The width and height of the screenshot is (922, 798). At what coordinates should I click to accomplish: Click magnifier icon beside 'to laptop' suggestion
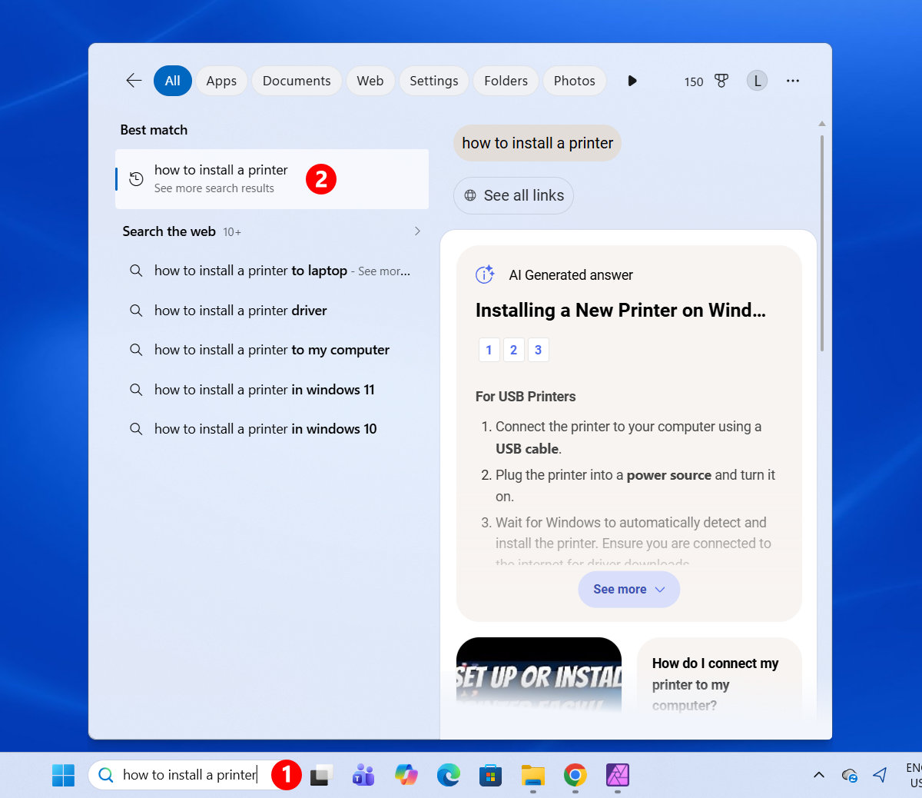coord(136,271)
